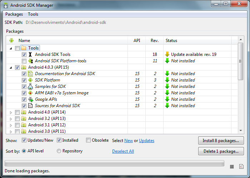250x178 pixels.
Task: Click green download arrow on SDK Platform row
Action: coord(167,80)
